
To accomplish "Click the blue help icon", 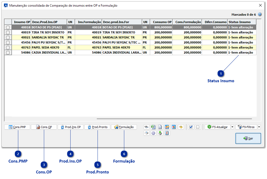I will pyautogui.click(x=260, y=14).
